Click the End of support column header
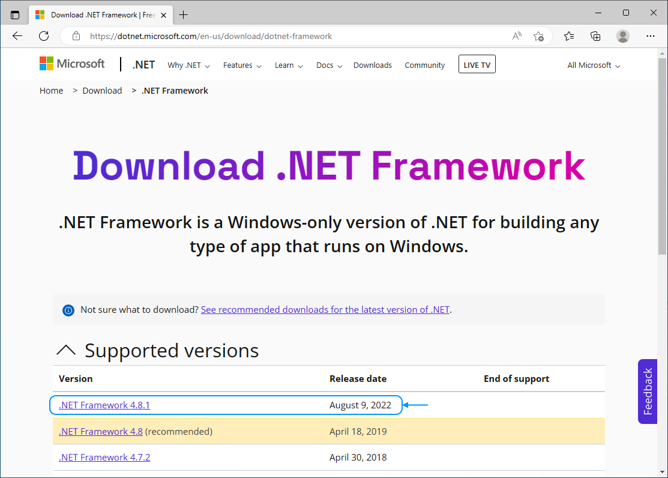 coord(516,379)
